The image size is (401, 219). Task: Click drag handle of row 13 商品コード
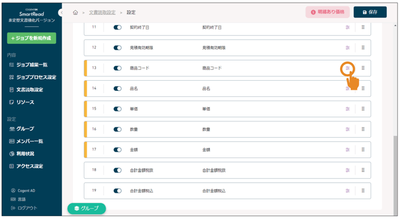[363, 68]
